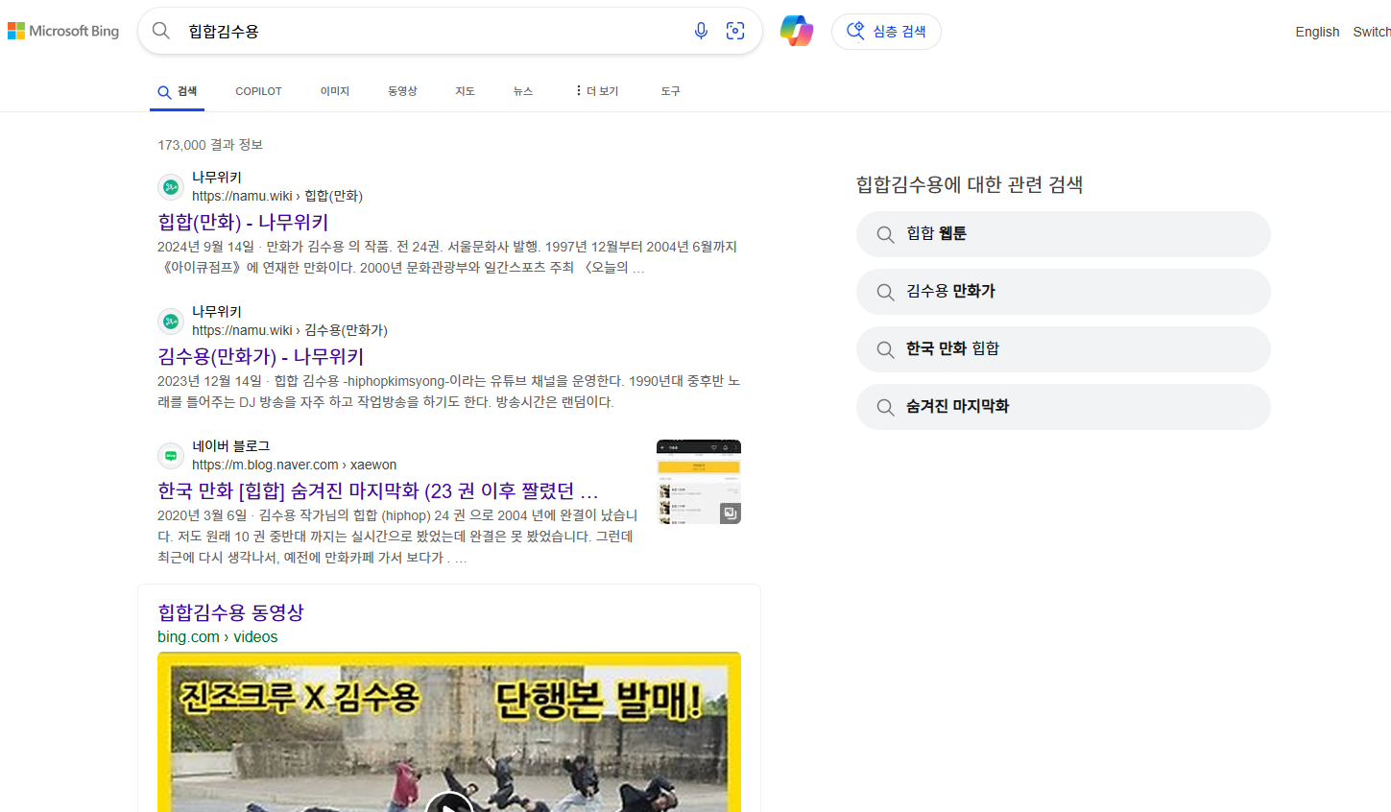This screenshot has width=1391, height=812.
Task: Search related term 숨겨진 마지막화
Action: pyautogui.click(x=1064, y=407)
